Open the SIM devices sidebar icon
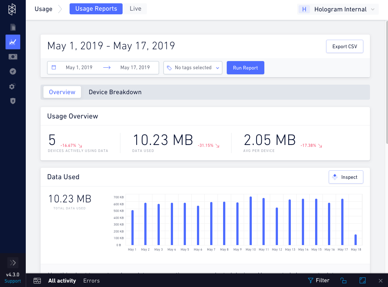This screenshot has height=287, width=388. [13, 27]
